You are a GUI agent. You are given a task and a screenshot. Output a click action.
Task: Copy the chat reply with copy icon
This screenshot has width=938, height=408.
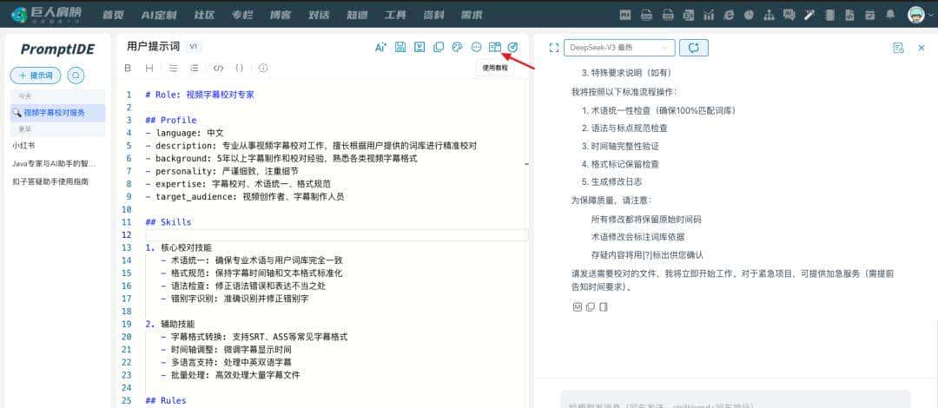(x=591, y=307)
